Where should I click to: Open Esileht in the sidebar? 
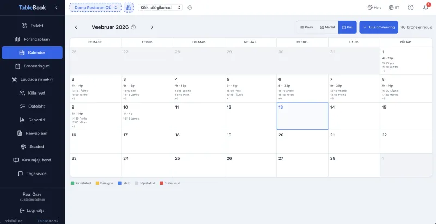32,26
